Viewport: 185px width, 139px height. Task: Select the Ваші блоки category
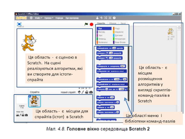point(119,42)
